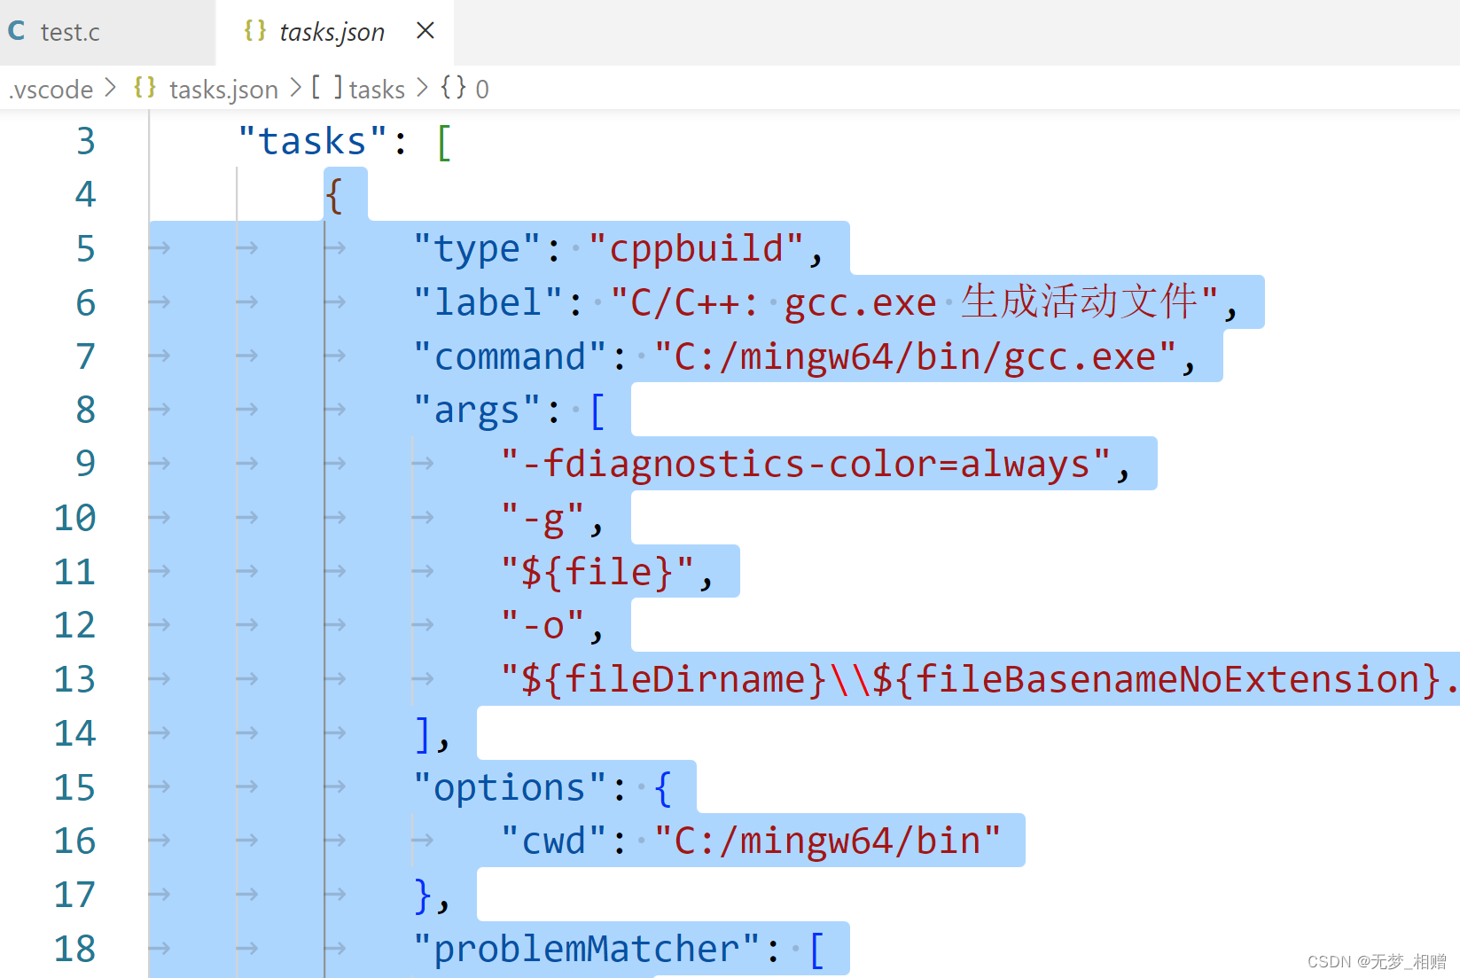Click the C file icon on test.c tab
This screenshot has width=1460, height=978.
(x=17, y=32)
